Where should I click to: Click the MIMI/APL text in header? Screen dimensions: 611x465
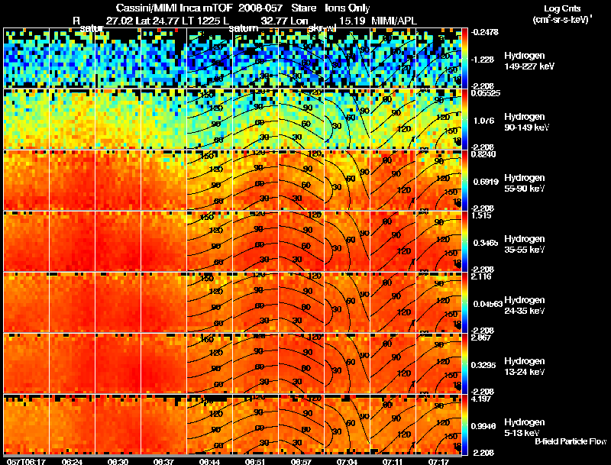(394, 21)
